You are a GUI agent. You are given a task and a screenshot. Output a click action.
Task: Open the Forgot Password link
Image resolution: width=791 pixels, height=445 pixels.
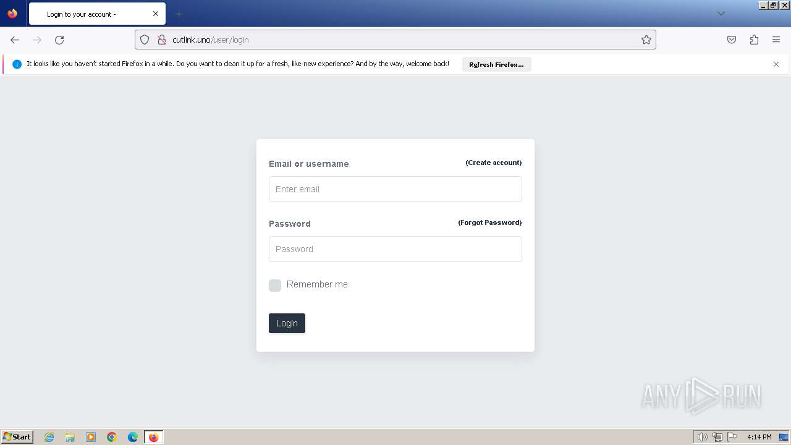click(x=490, y=222)
